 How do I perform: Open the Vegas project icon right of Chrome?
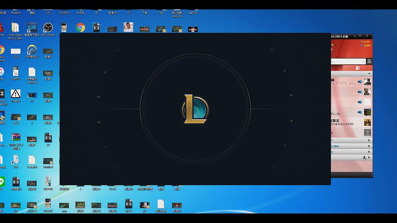pos(96,27)
